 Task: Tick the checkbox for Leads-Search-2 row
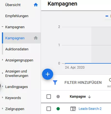click(x=49, y=109)
